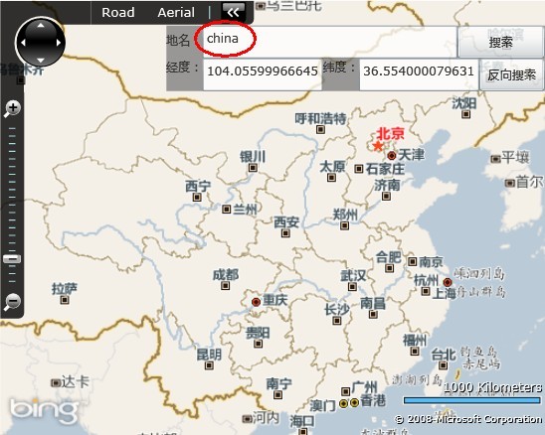Click the 福州 city marker

tap(415, 351)
